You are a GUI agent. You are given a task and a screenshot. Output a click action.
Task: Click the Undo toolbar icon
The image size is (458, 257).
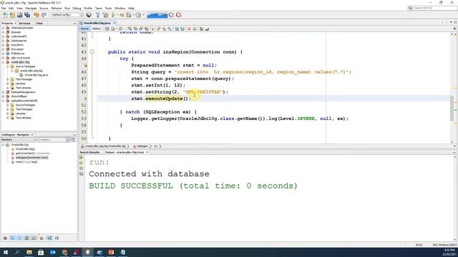pyautogui.click(x=36, y=15)
